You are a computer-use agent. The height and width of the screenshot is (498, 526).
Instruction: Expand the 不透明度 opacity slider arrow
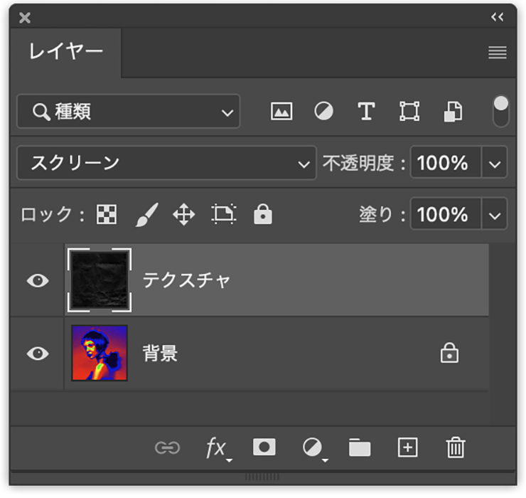[x=495, y=163]
